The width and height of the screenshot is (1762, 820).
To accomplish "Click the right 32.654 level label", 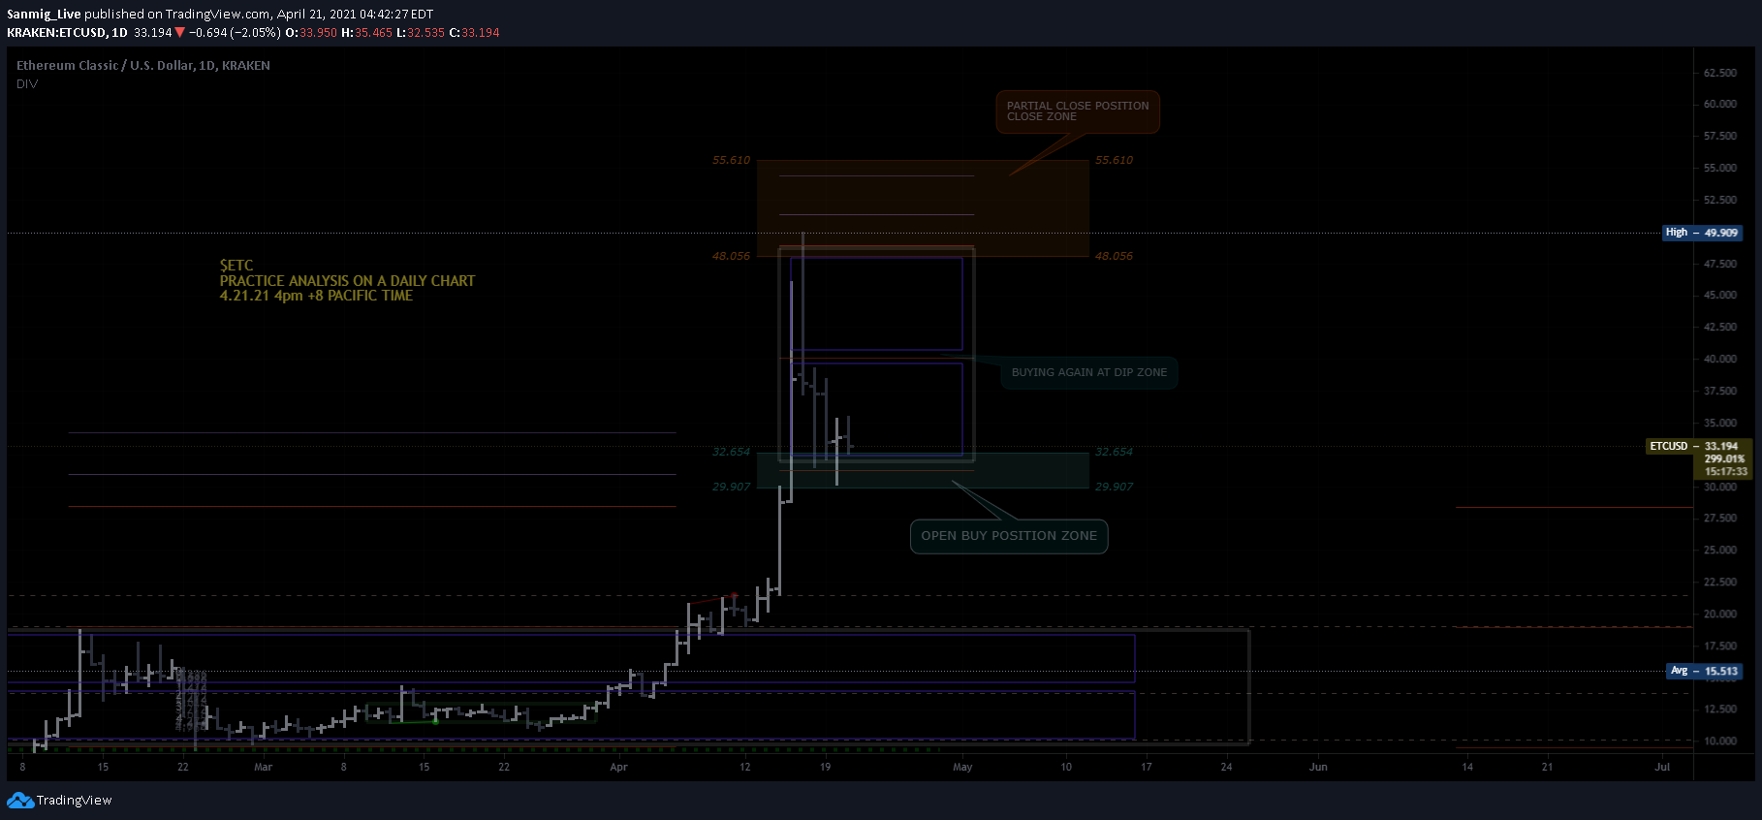I will [1114, 452].
